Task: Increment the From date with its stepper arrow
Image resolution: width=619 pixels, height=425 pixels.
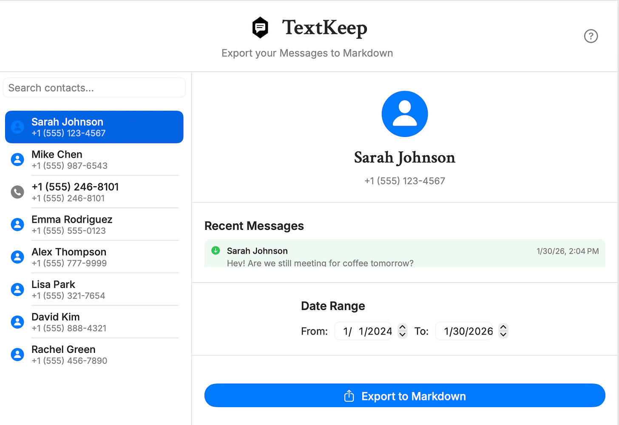Action: click(402, 327)
